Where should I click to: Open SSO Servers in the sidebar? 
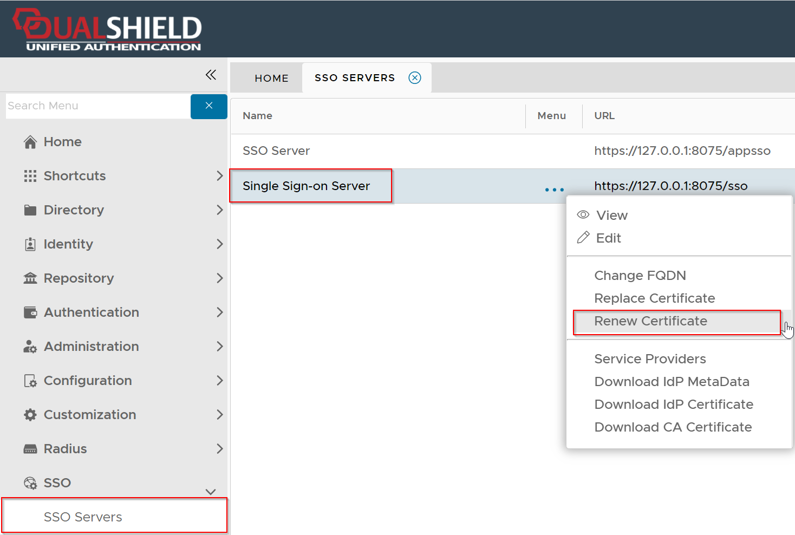point(83,517)
